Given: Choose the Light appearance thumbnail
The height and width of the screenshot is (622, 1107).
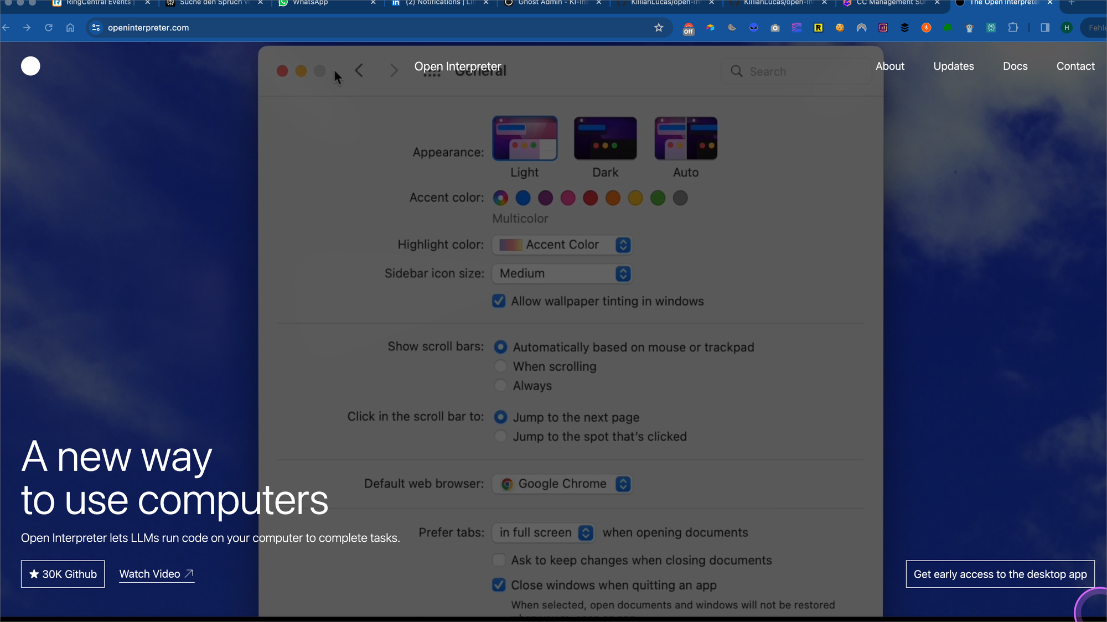Looking at the screenshot, I should click(525, 138).
